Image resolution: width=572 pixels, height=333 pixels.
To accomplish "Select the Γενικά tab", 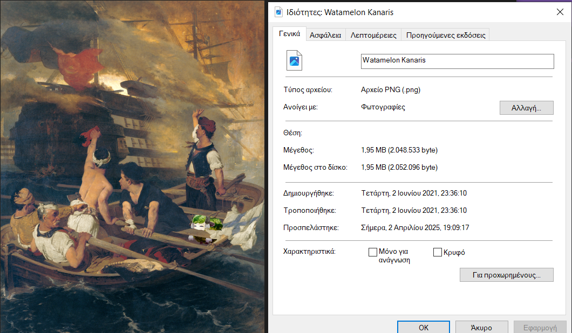I will tap(289, 33).
